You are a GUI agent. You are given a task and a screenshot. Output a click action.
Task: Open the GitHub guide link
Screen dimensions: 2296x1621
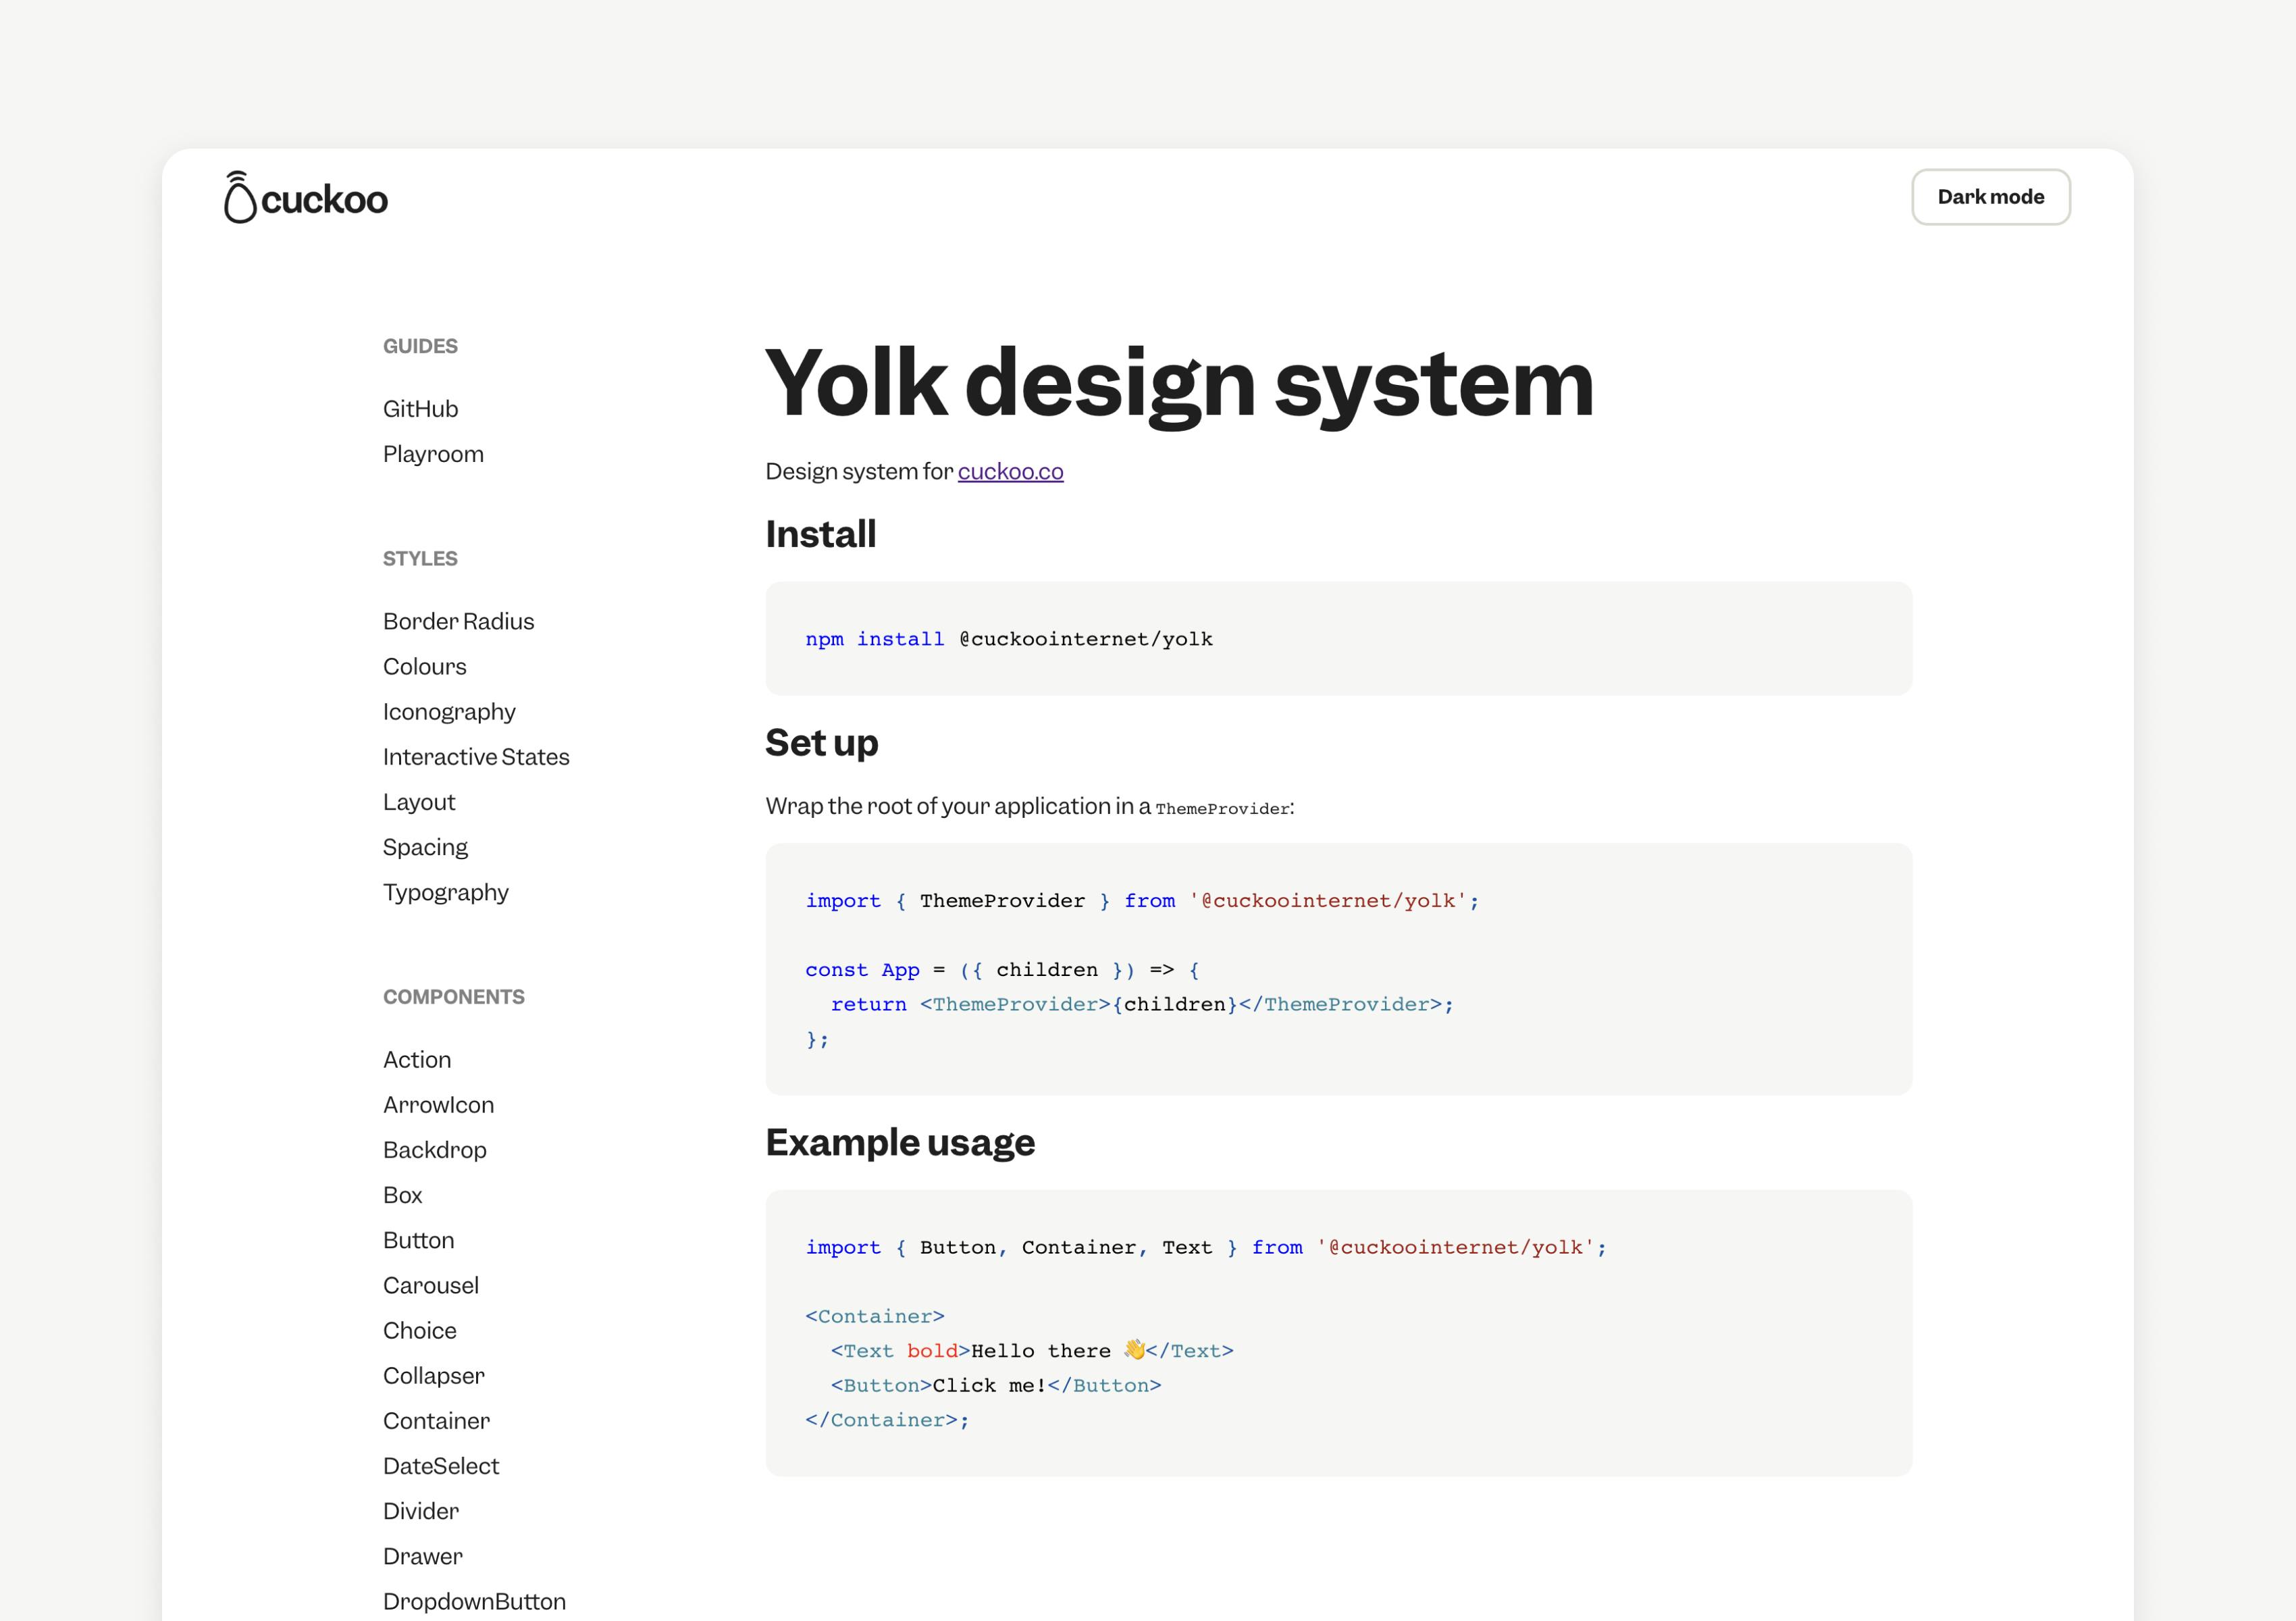[420, 409]
